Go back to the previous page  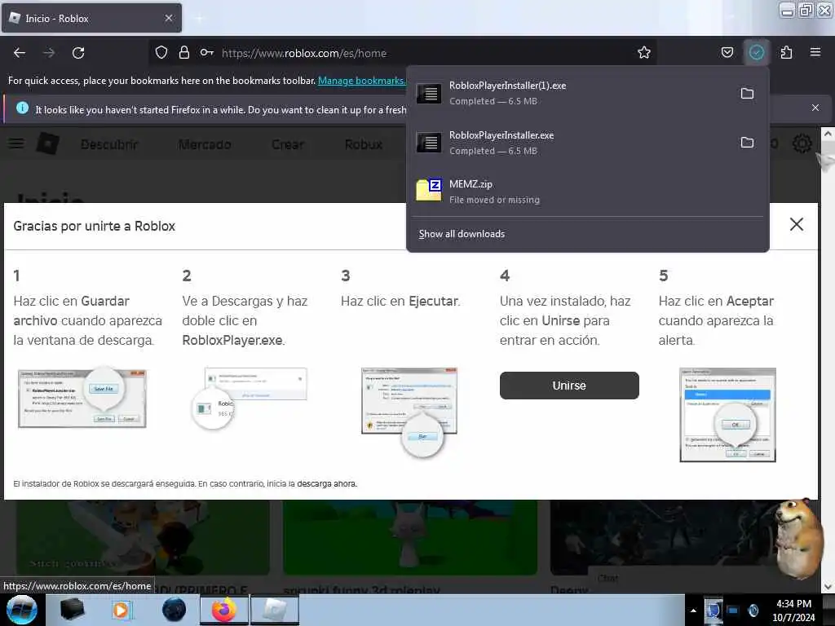20,53
